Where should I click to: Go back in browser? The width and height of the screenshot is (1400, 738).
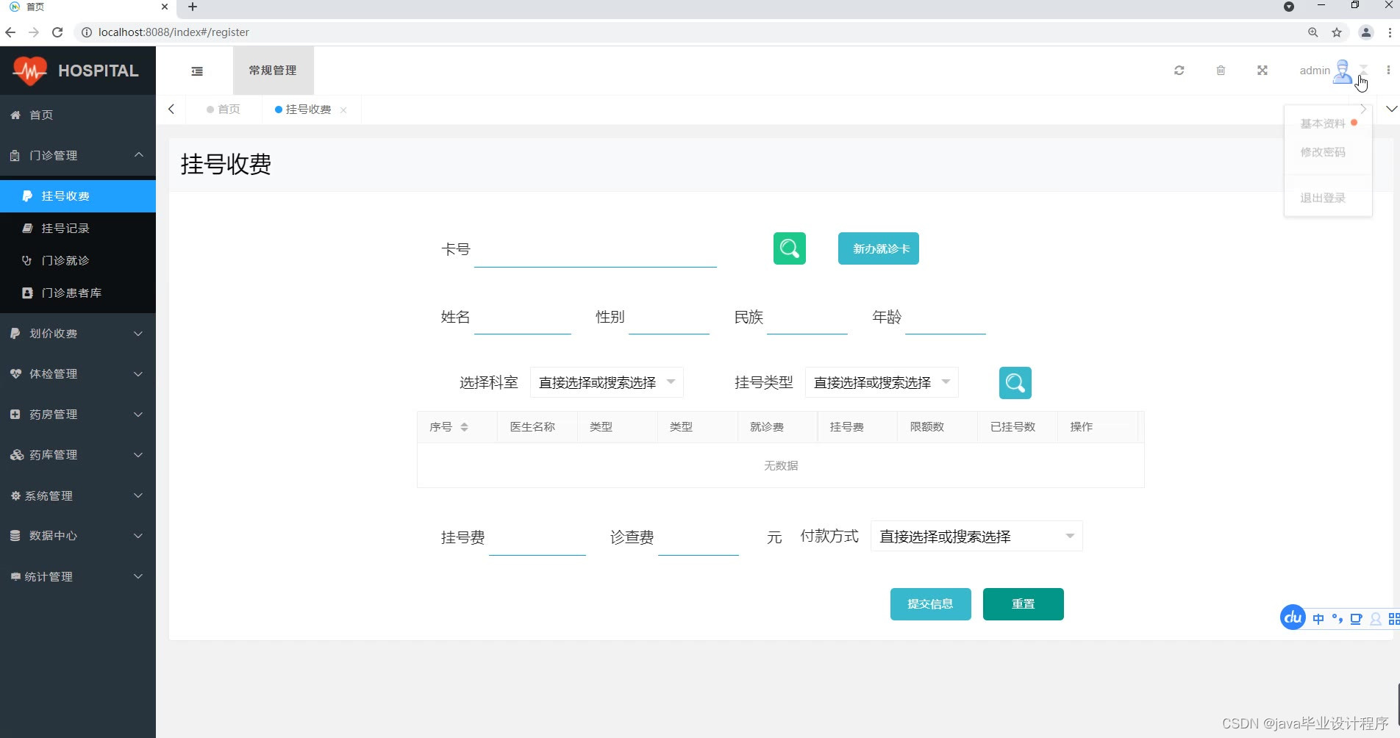(10, 32)
